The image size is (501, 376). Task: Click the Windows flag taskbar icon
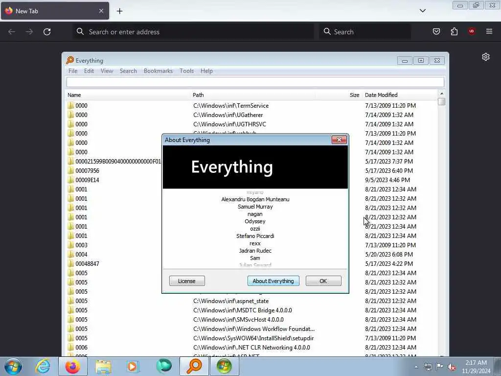point(224,366)
